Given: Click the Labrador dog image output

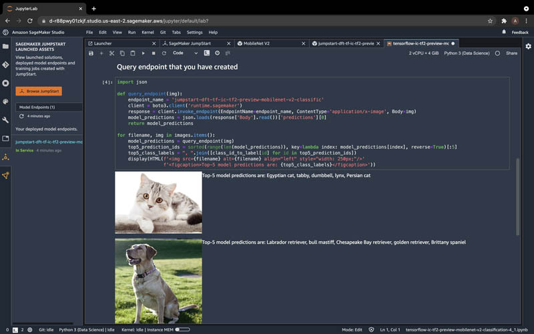Looking at the screenshot, I should (158, 281).
